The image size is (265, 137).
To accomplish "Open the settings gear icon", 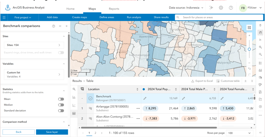I will 221,8.
